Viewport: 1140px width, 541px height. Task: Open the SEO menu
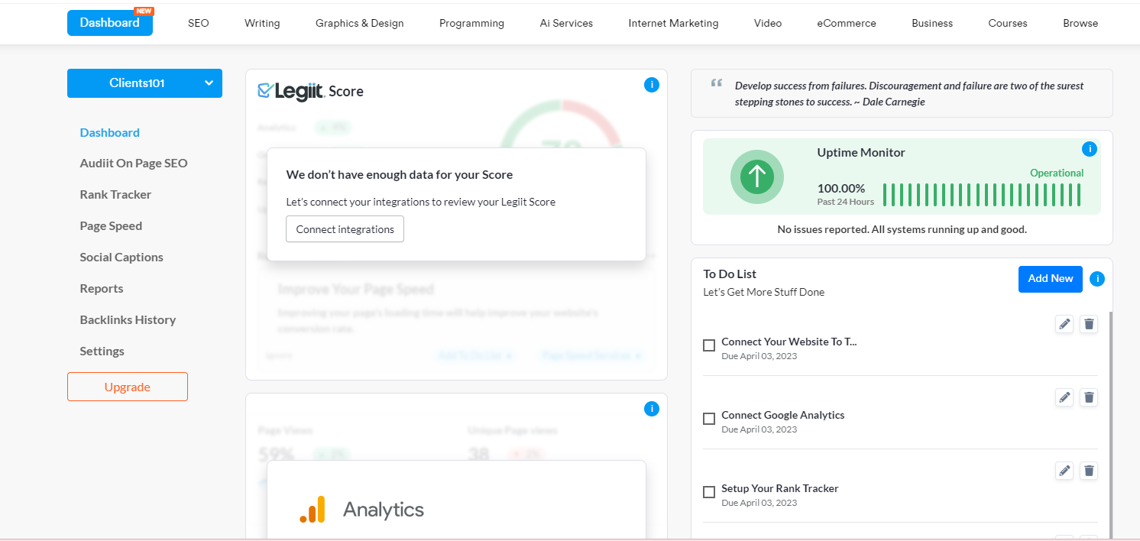click(199, 23)
